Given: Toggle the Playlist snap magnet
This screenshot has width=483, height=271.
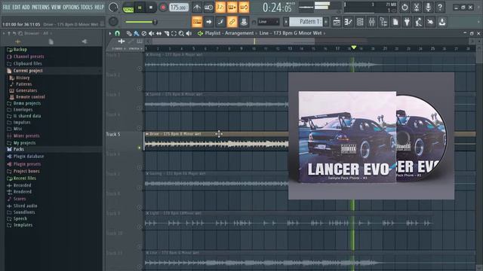Looking at the screenshot, I should tap(118, 33).
